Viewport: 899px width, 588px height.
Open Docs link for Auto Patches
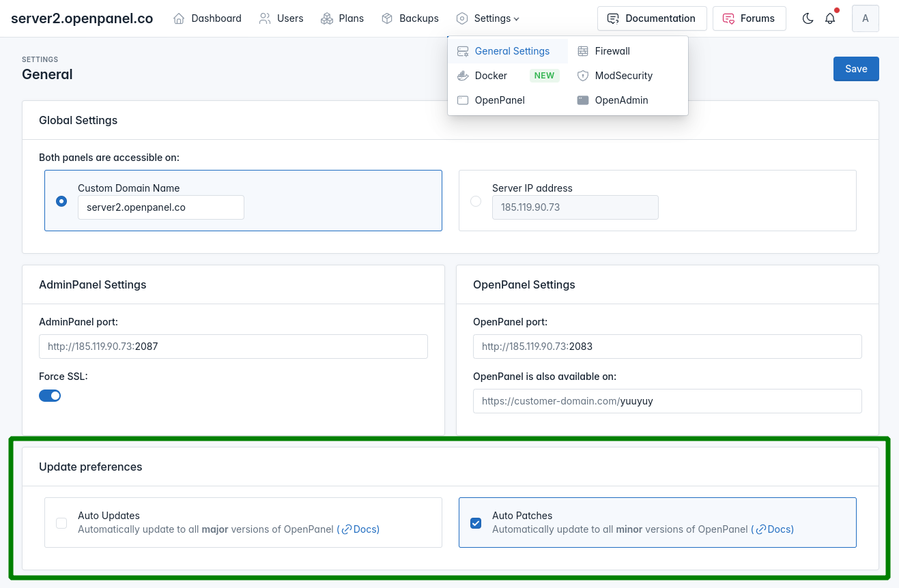(x=774, y=529)
